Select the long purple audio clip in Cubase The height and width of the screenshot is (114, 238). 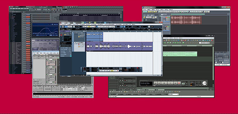coord(119,46)
